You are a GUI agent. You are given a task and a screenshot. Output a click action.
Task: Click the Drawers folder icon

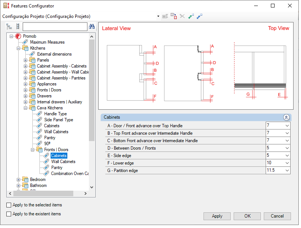[32, 96]
